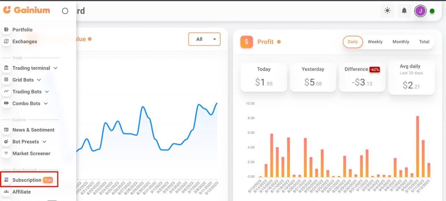Click the info icon next to Profit

[279, 42]
